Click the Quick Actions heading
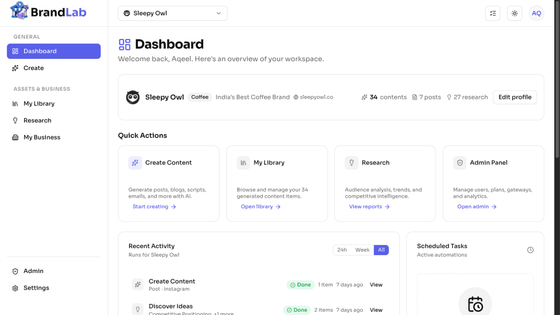The image size is (560, 315). point(143,136)
